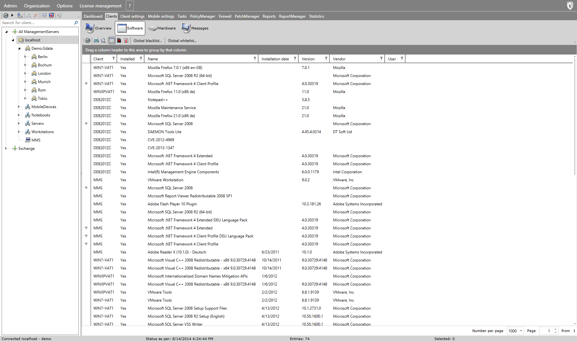The height and width of the screenshot is (342, 577).
Task: Show blacklisted software via black document icon
Action: tap(119, 40)
